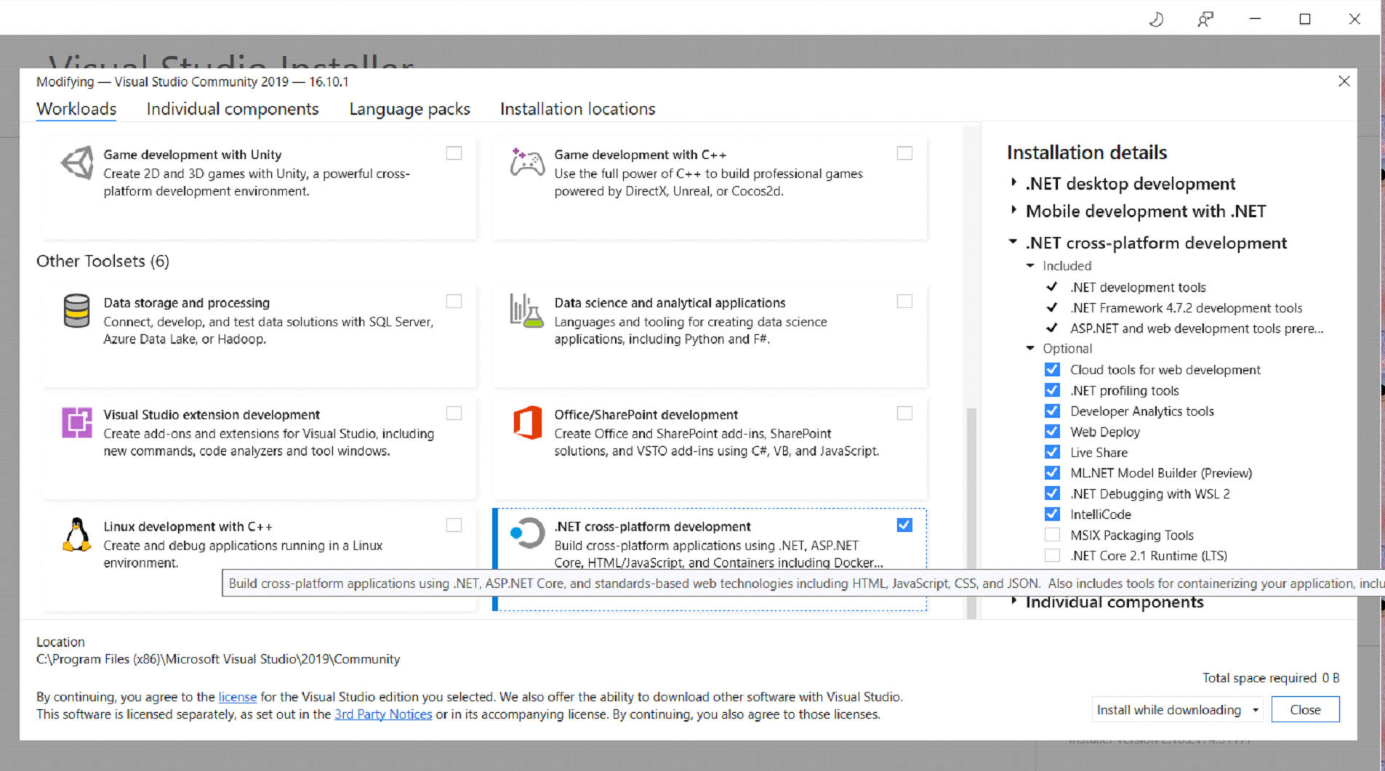Check .NET Core 2.1 Runtime (LTS)

coord(1052,556)
